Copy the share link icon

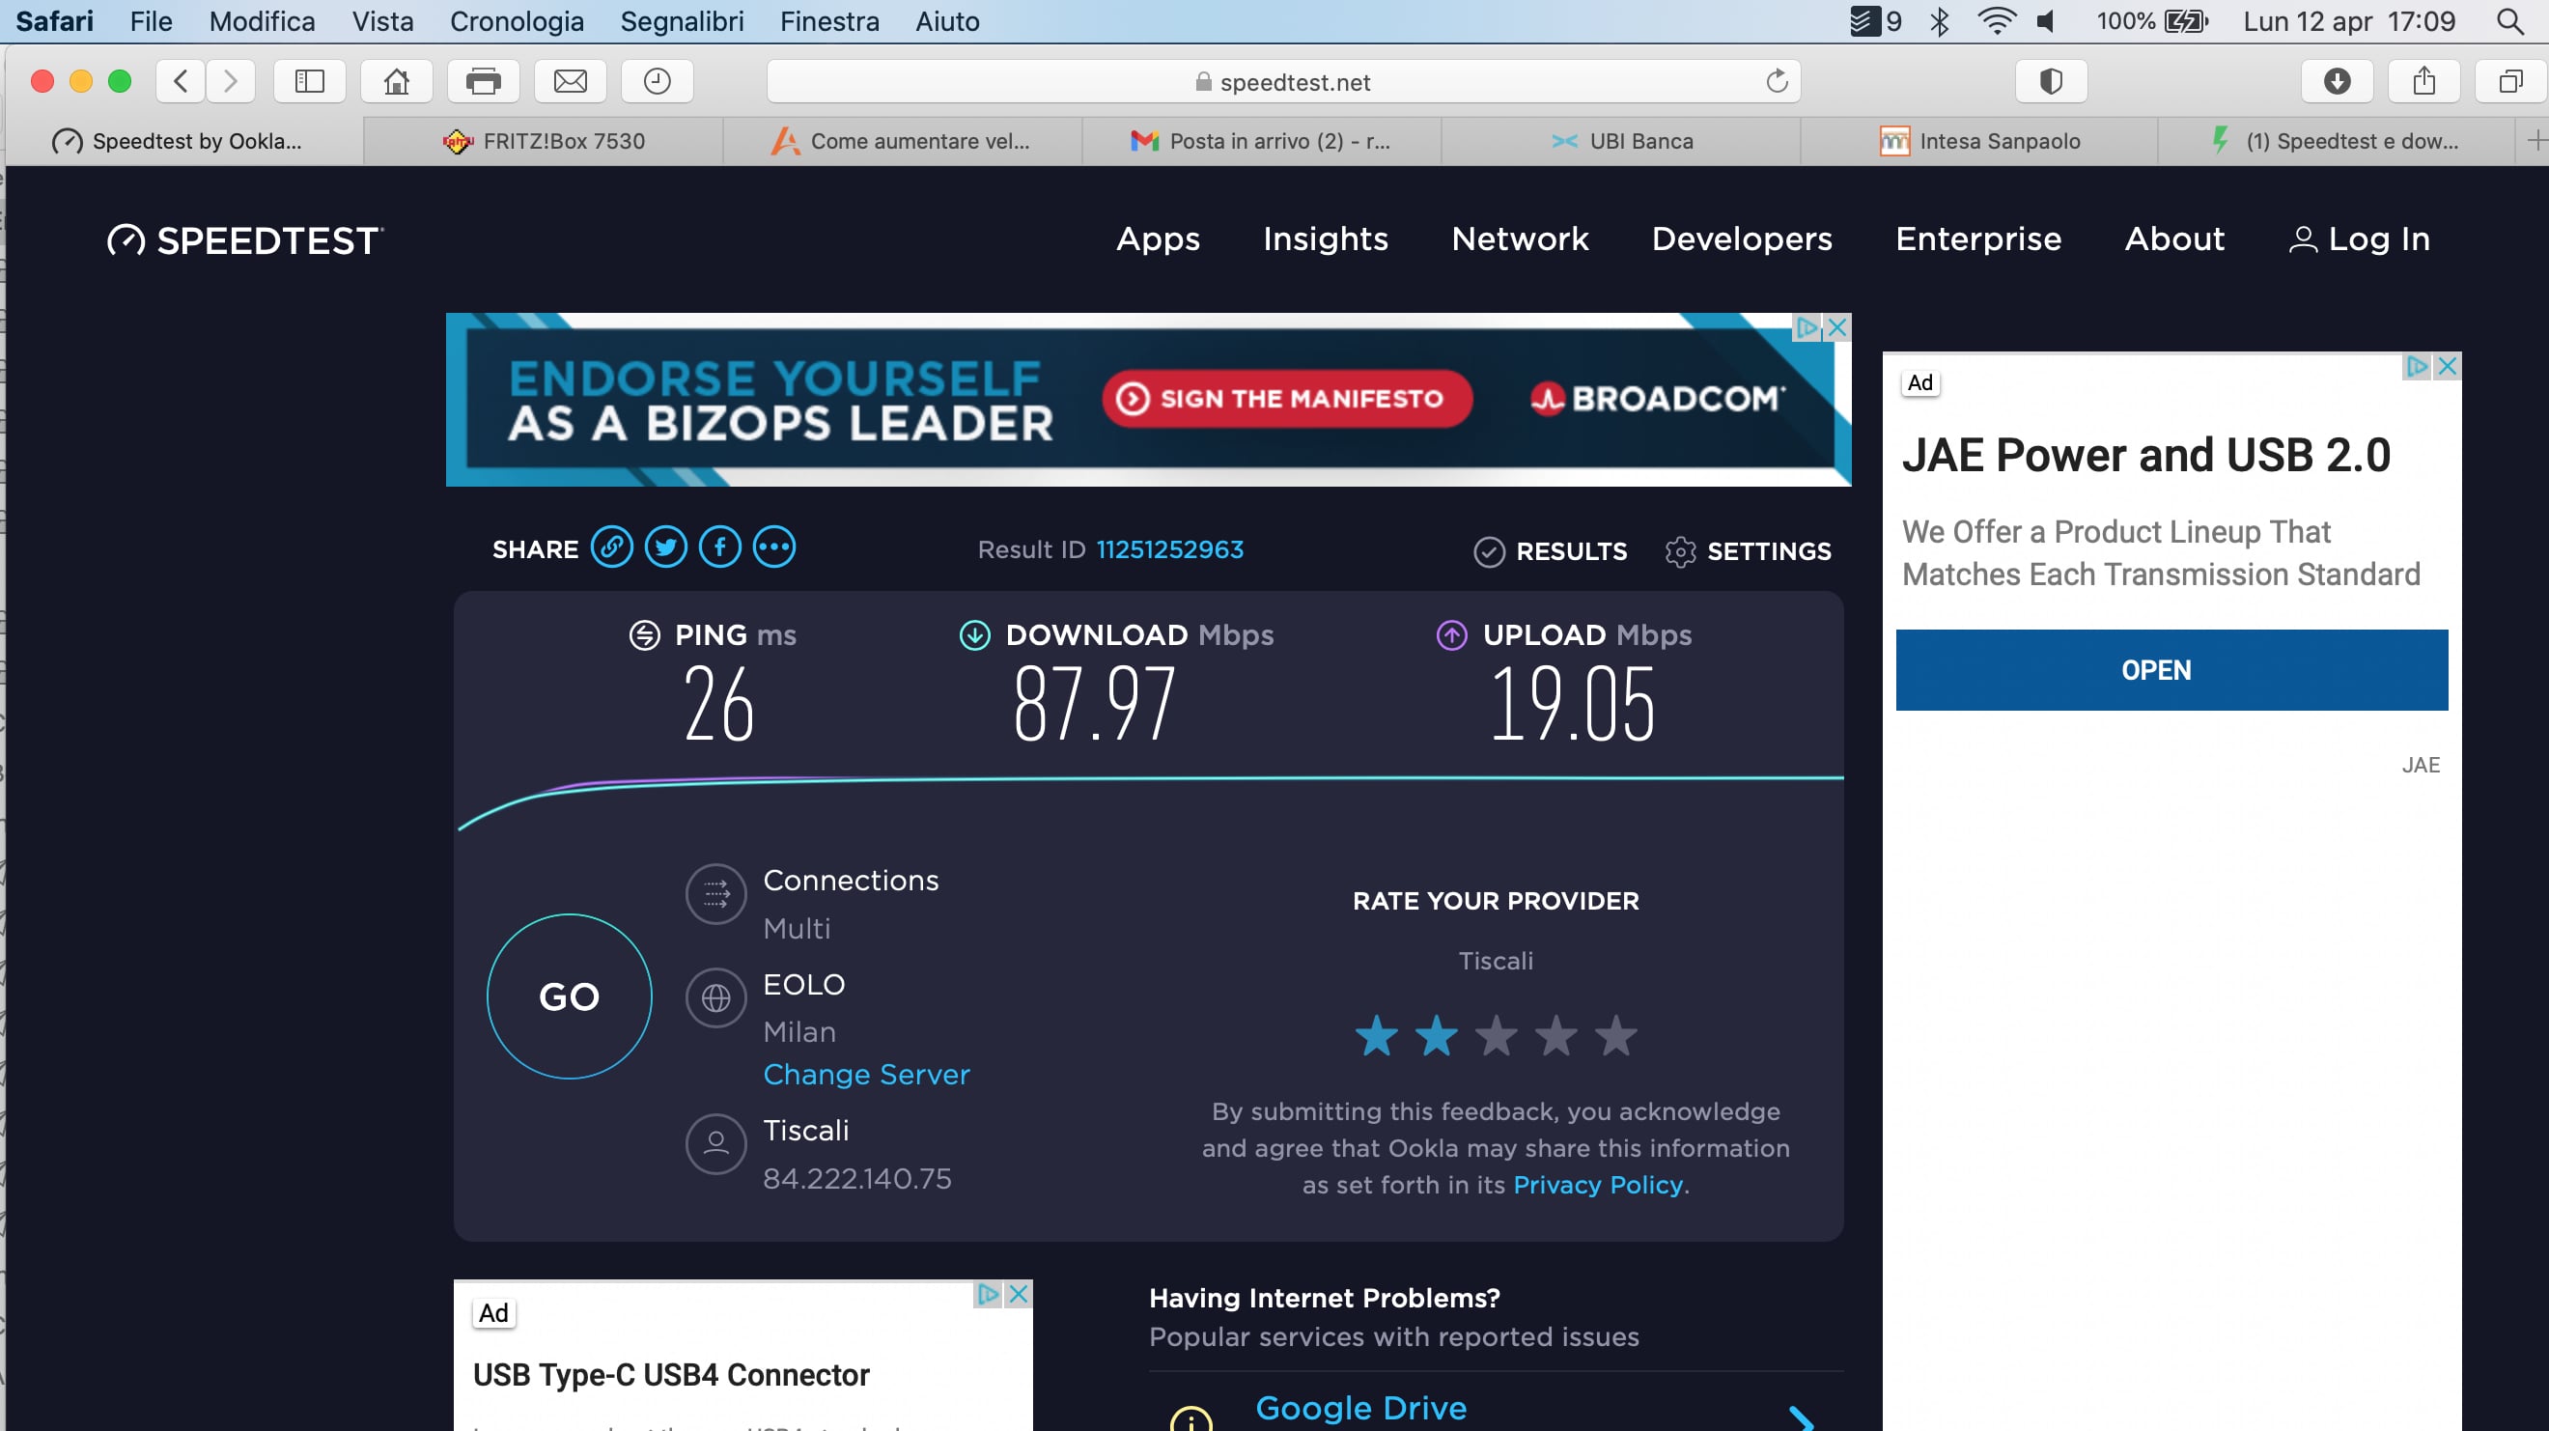coord(611,547)
